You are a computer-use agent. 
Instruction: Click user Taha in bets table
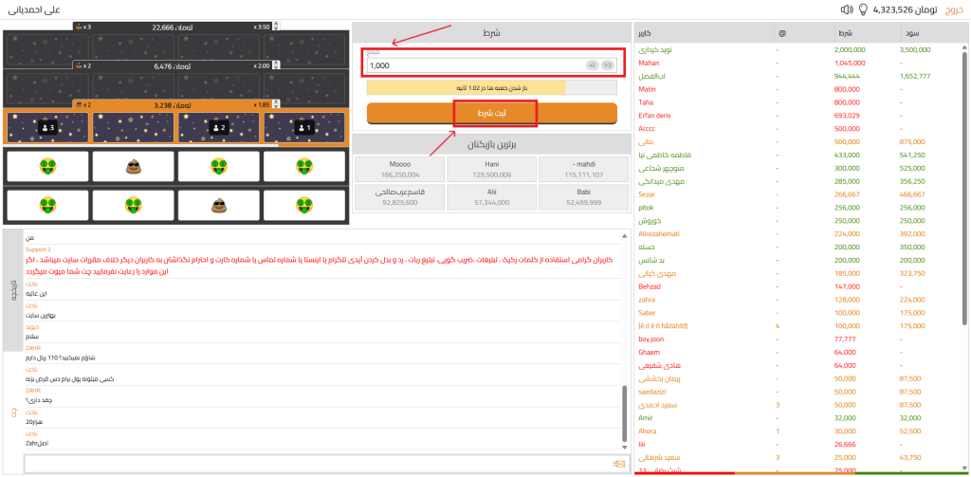pyautogui.click(x=646, y=102)
